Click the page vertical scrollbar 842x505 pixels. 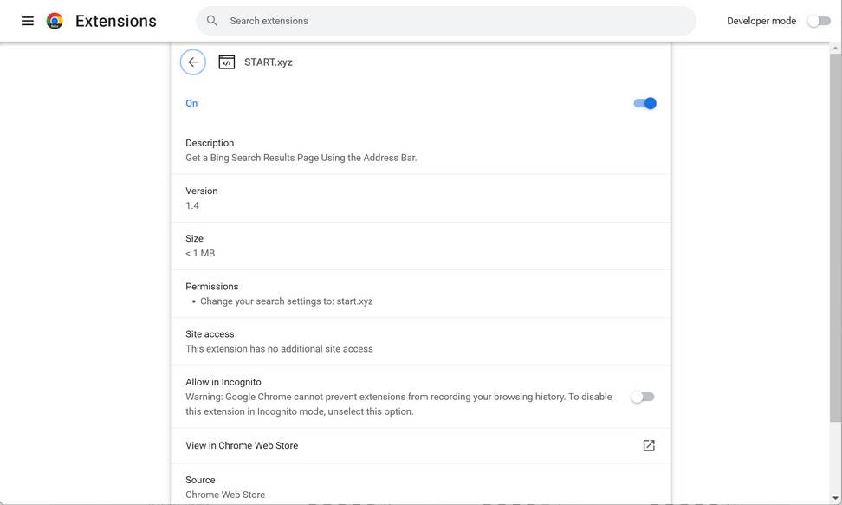pos(836,237)
